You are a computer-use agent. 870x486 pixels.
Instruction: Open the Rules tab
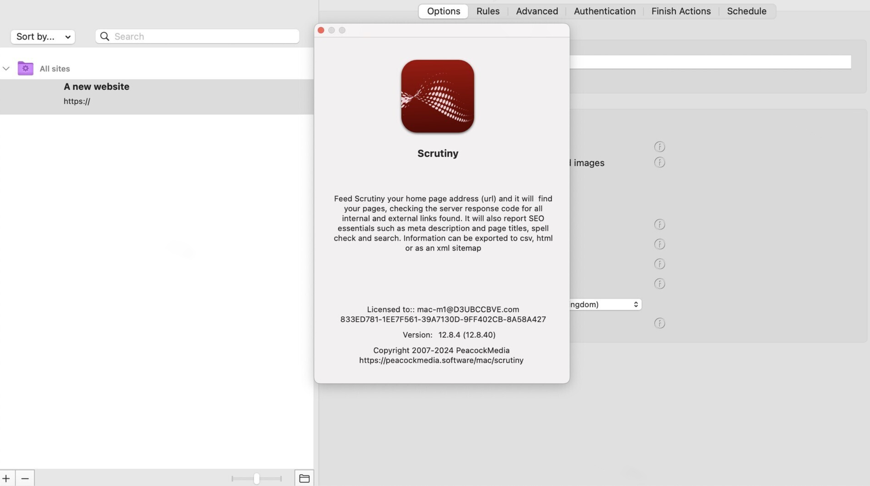[488, 11]
